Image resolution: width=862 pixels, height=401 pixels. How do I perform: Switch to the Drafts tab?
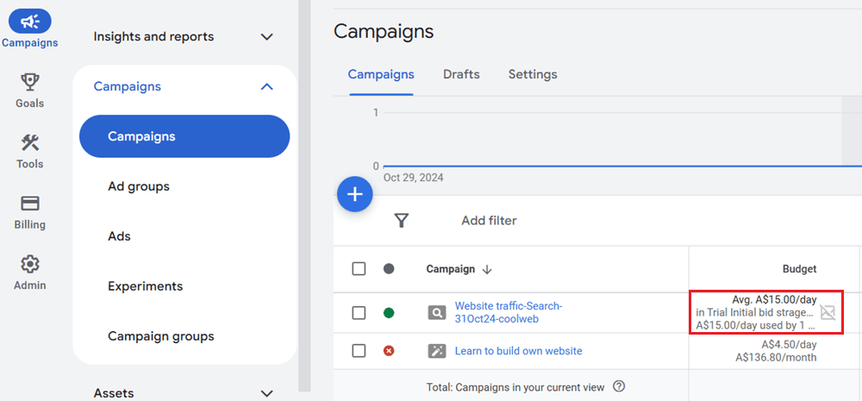(x=461, y=74)
